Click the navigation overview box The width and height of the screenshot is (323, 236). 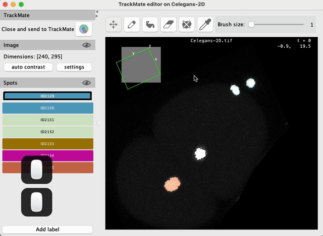(141, 65)
